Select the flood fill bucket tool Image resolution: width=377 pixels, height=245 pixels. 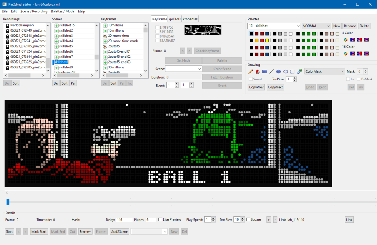(x=257, y=71)
